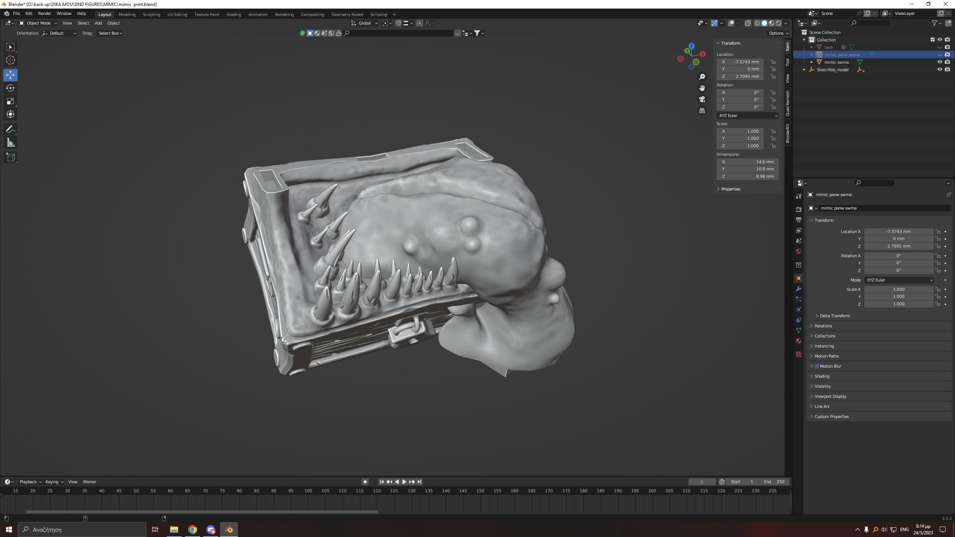The image size is (955, 537).
Task: Open XYZ Euler rotation mode dropdown in sidebar
Action: pos(747,116)
